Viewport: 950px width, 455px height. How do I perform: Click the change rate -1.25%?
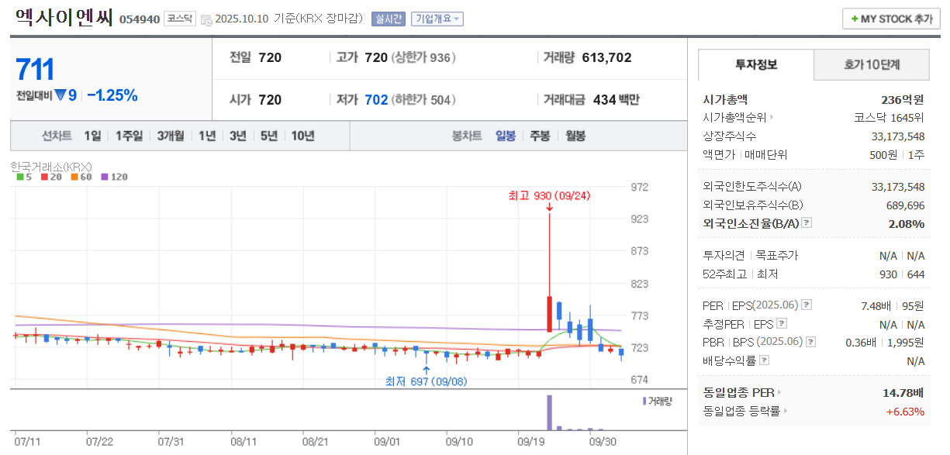[112, 95]
